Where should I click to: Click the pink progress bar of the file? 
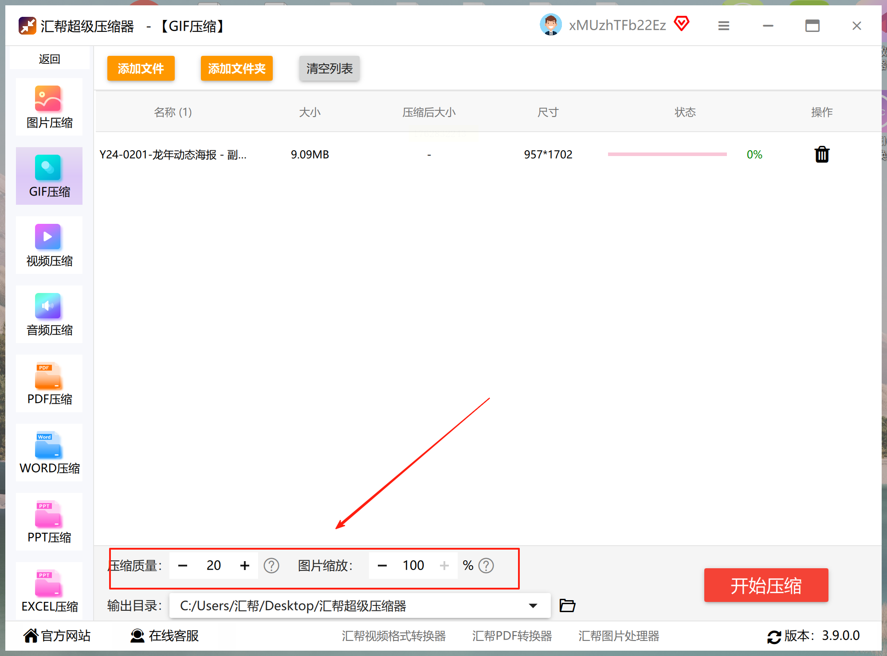[667, 155]
